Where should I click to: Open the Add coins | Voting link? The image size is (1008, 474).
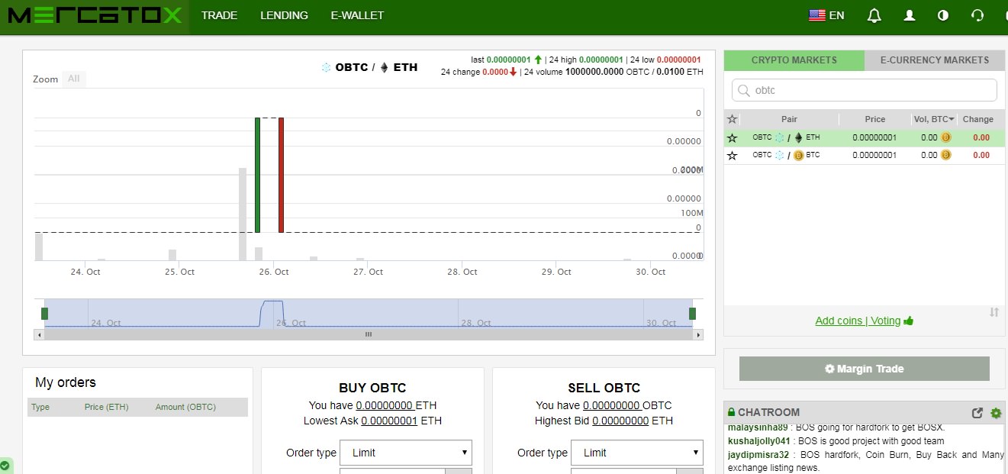(x=858, y=321)
